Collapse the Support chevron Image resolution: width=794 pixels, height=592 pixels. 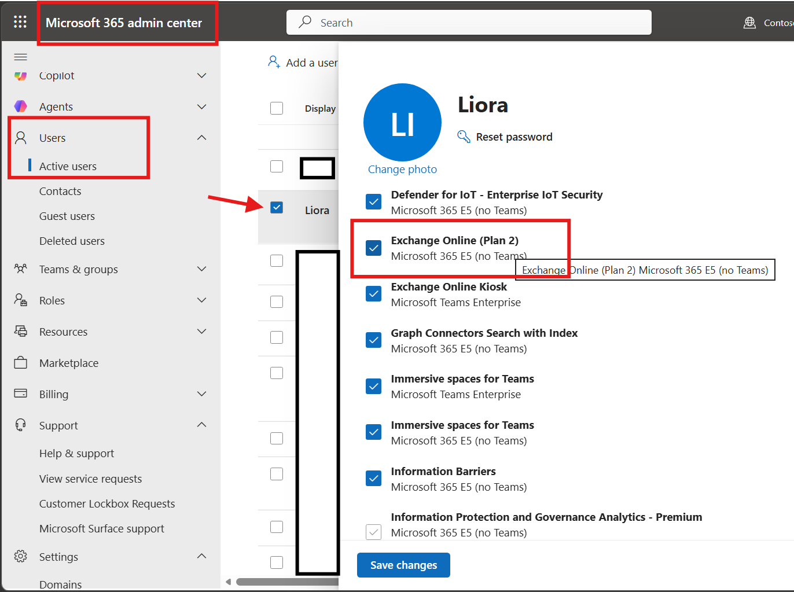pos(201,425)
